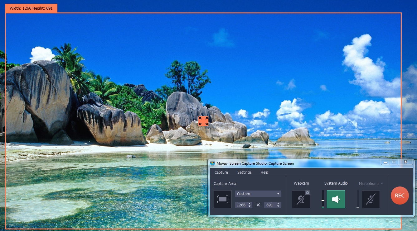This screenshot has width=417, height=231.
Task: Click the System Audio label
Action: coord(336,183)
